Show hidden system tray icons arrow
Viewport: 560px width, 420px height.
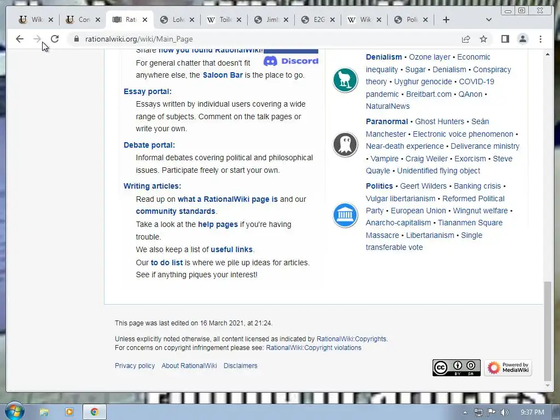tap(465, 412)
